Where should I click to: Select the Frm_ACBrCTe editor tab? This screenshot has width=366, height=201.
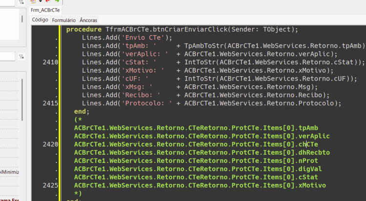(45, 10)
